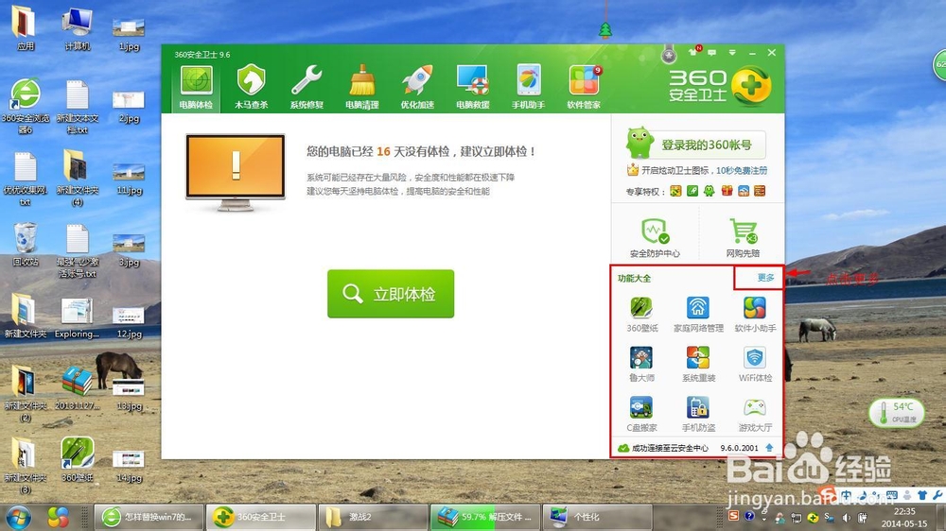
Task: Open the 系统修复 wrench tab
Action: (x=307, y=87)
